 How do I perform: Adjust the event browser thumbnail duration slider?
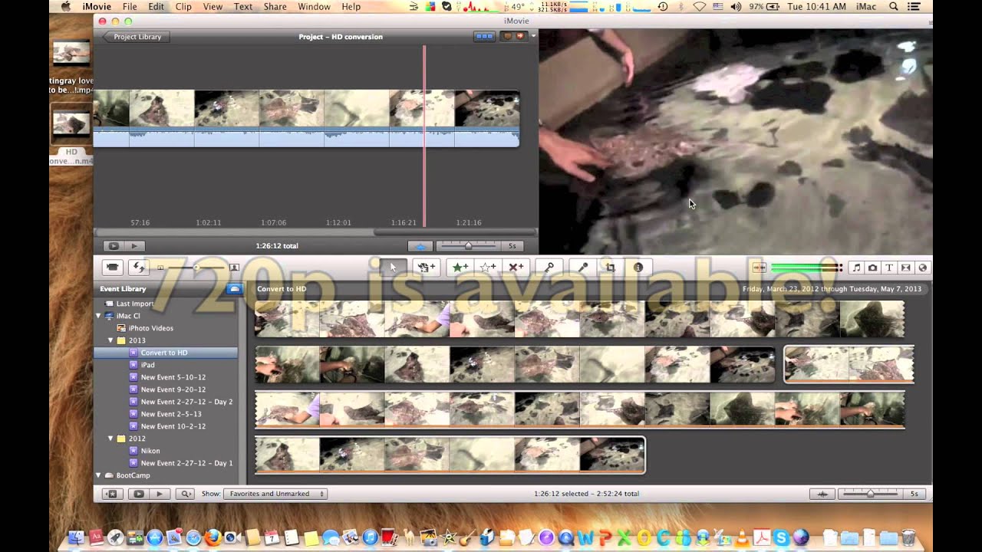point(870,494)
